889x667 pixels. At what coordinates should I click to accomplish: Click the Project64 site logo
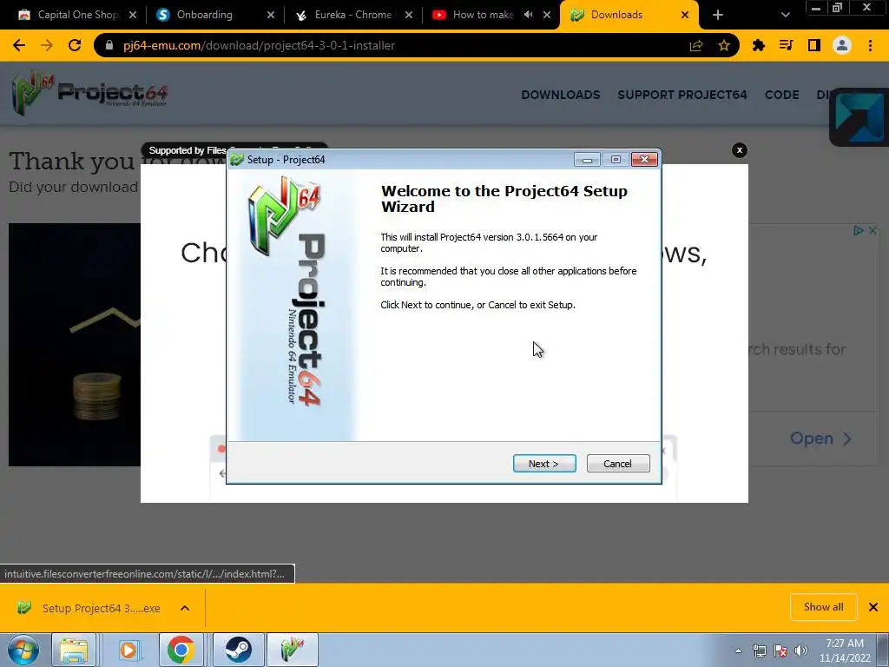(89, 92)
